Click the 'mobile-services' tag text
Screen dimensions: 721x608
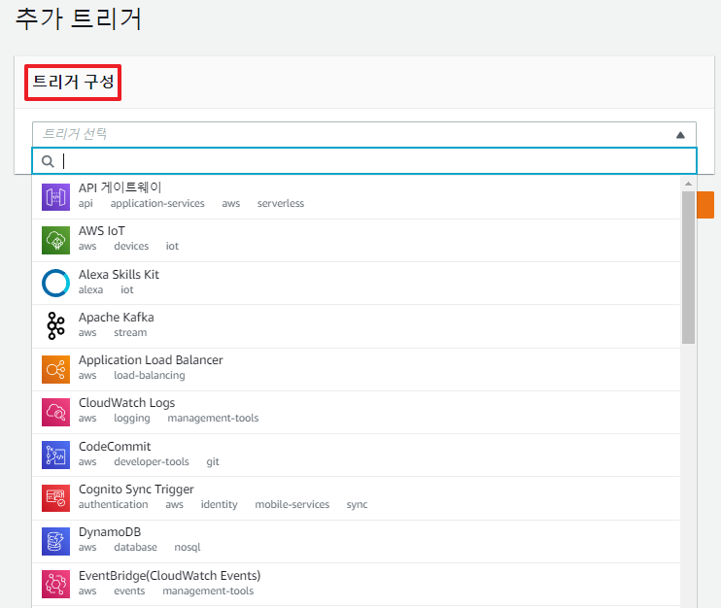coord(292,504)
